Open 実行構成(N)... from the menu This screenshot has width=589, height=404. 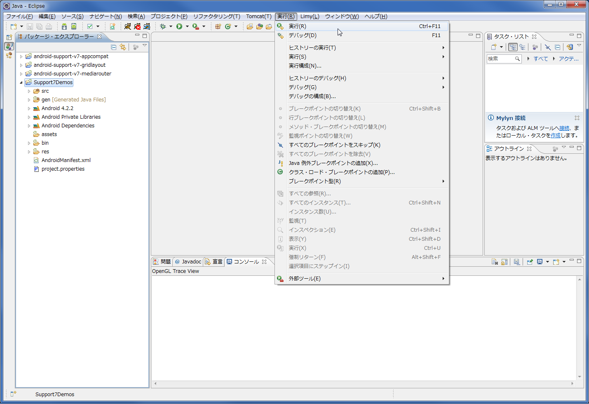[x=362, y=66]
